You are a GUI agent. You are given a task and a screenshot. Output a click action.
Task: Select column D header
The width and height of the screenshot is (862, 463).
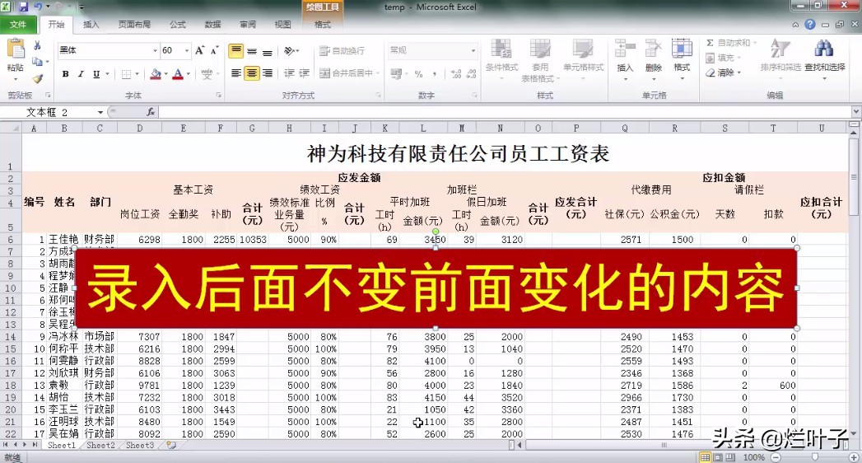[140, 129]
